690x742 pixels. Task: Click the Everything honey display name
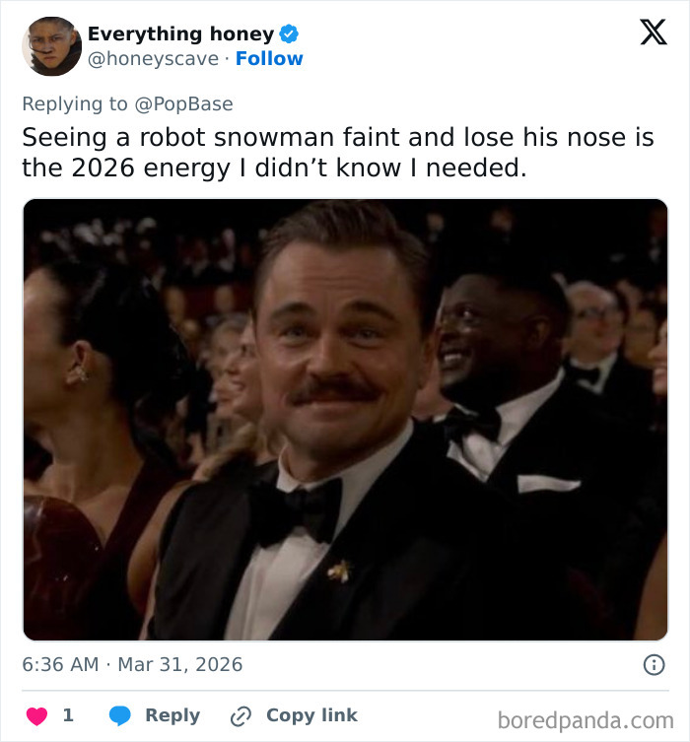(x=180, y=34)
